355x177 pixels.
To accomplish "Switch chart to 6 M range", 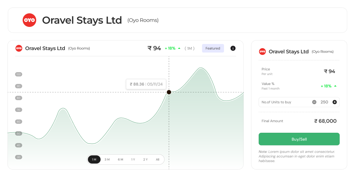I will [x=120, y=159].
